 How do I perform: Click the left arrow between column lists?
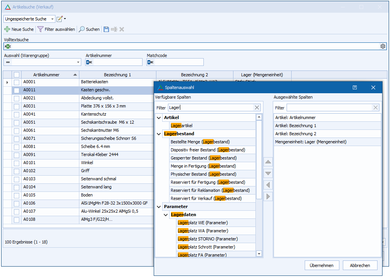(x=268, y=185)
